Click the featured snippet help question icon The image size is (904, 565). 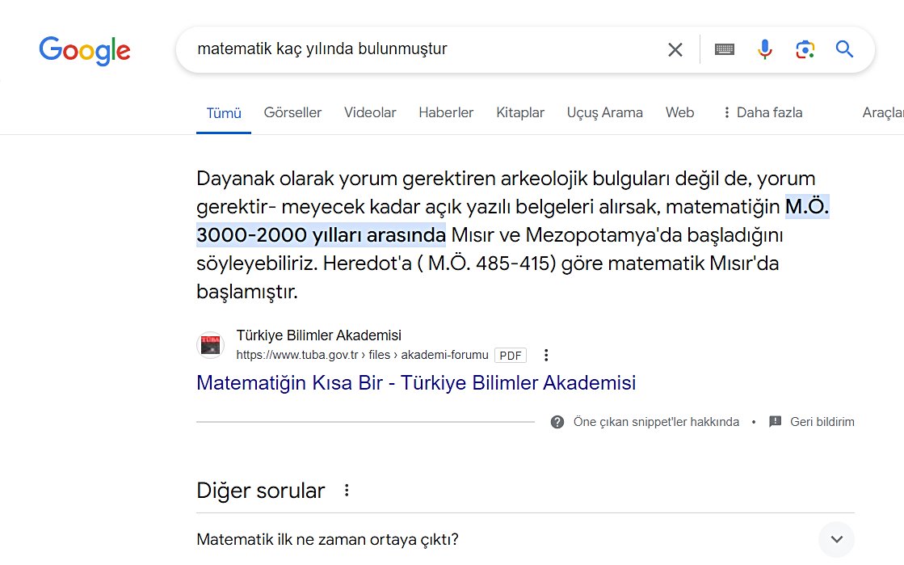[x=557, y=422]
